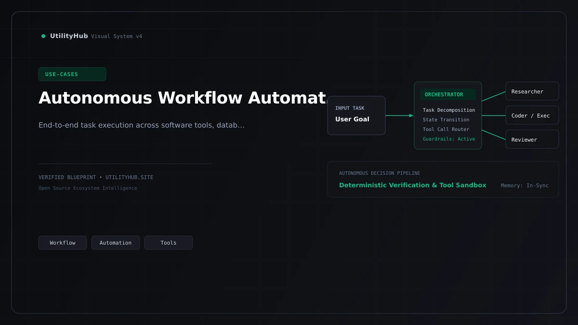This screenshot has width=578, height=325.
Task: Click Open Source Ecosystem Intelligence text
Action: (x=88, y=188)
